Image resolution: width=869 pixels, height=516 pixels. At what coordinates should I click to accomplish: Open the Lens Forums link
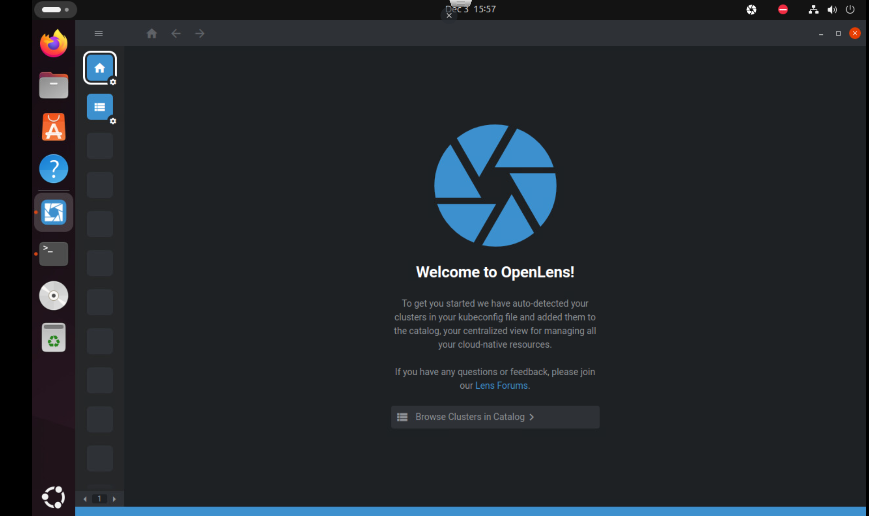click(501, 385)
